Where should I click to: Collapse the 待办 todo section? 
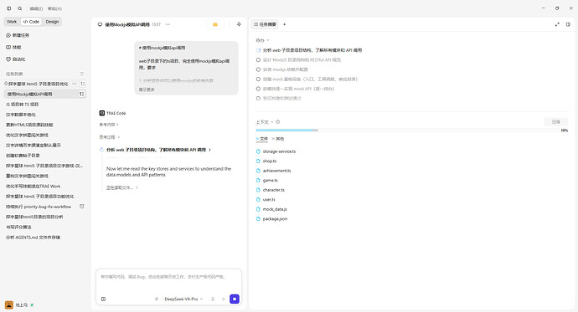pos(262,40)
